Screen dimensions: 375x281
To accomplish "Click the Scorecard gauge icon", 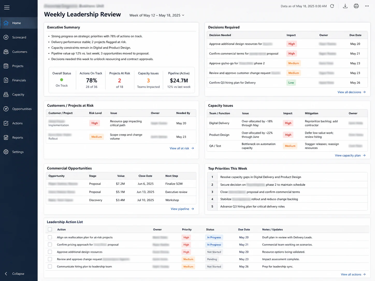I will click(6, 37).
